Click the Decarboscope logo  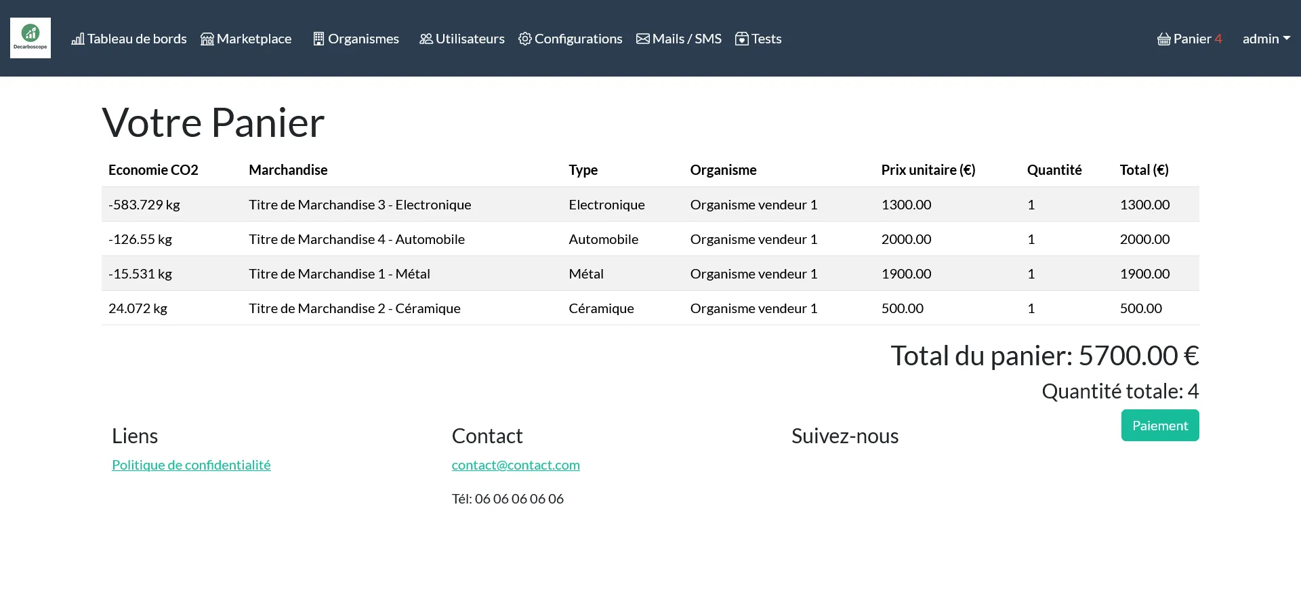click(x=30, y=38)
